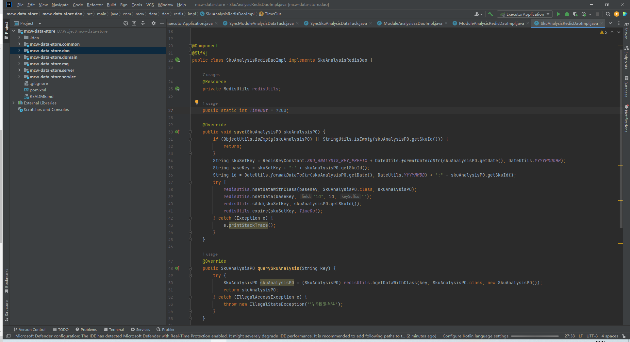Click Expand All icon in Project panel
The height and width of the screenshot is (342, 630).
click(x=134, y=23)
